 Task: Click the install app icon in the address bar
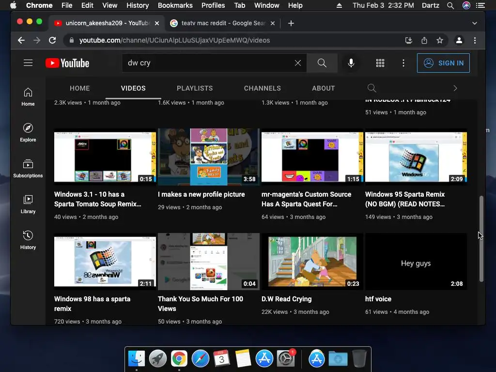(x=409, y=40)
